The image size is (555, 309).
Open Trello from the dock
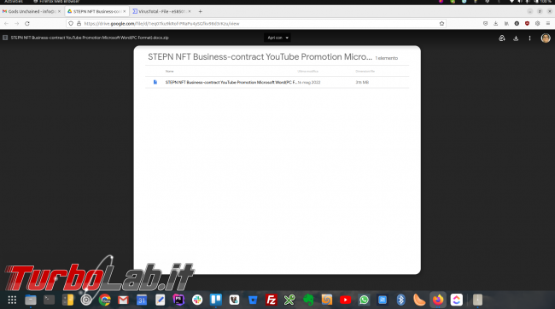[215, 300]
